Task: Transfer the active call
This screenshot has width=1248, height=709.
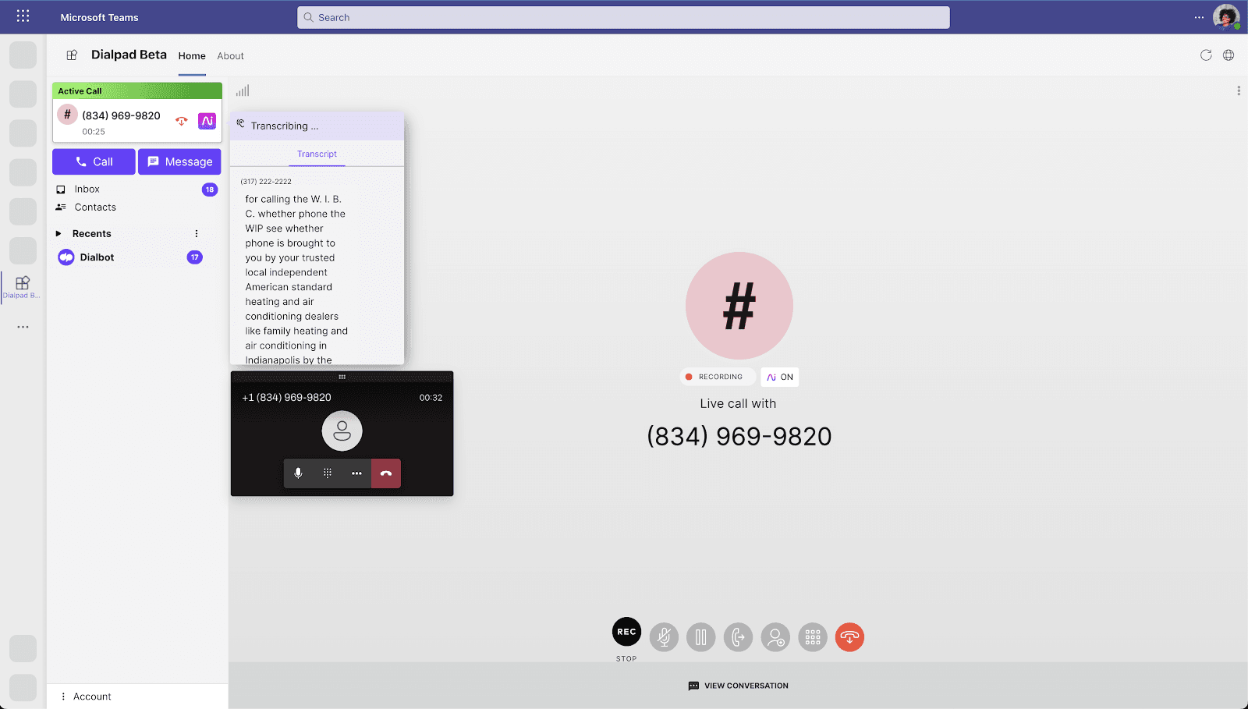Action: point(738,637)
